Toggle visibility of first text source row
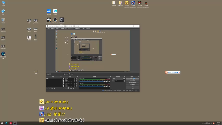 point(75,82)
